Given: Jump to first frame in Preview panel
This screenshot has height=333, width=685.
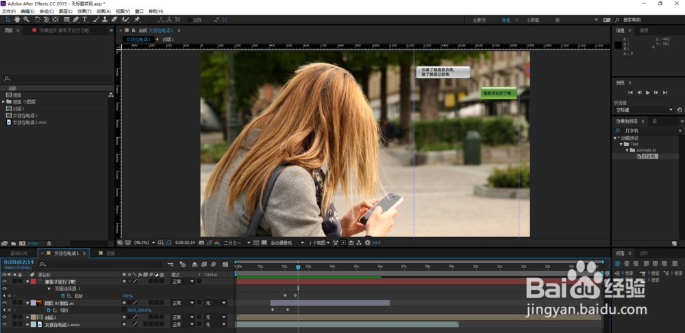Looking at the screenshot, I should [x=630, y=92].
